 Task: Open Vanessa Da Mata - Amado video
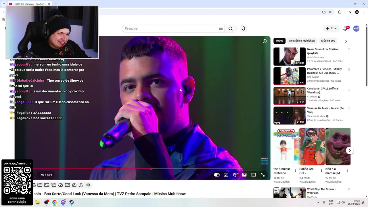click(290, 116)
